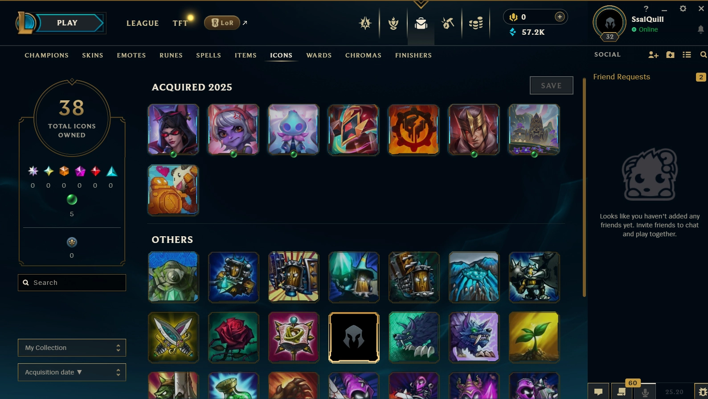Open the Store coins icon

tap(476, 23)
